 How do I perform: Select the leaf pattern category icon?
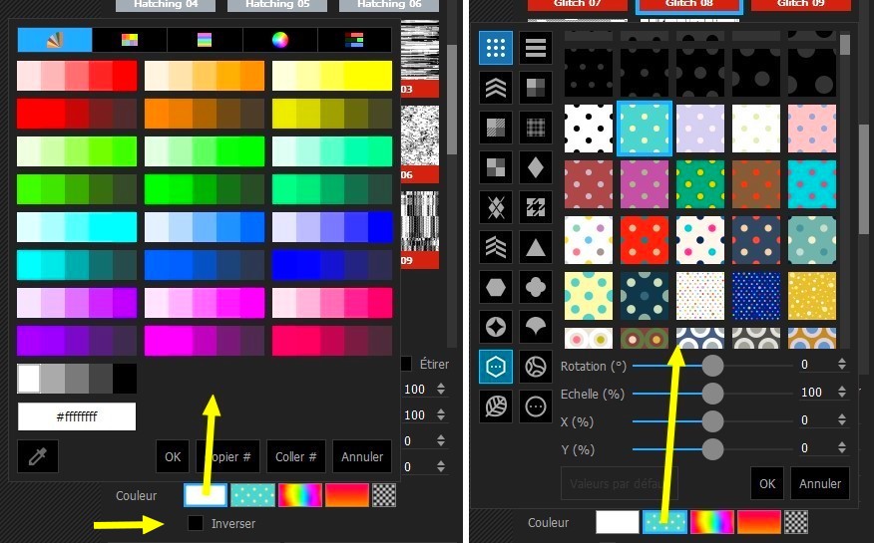pyautogui.click(x=496, y=407)
